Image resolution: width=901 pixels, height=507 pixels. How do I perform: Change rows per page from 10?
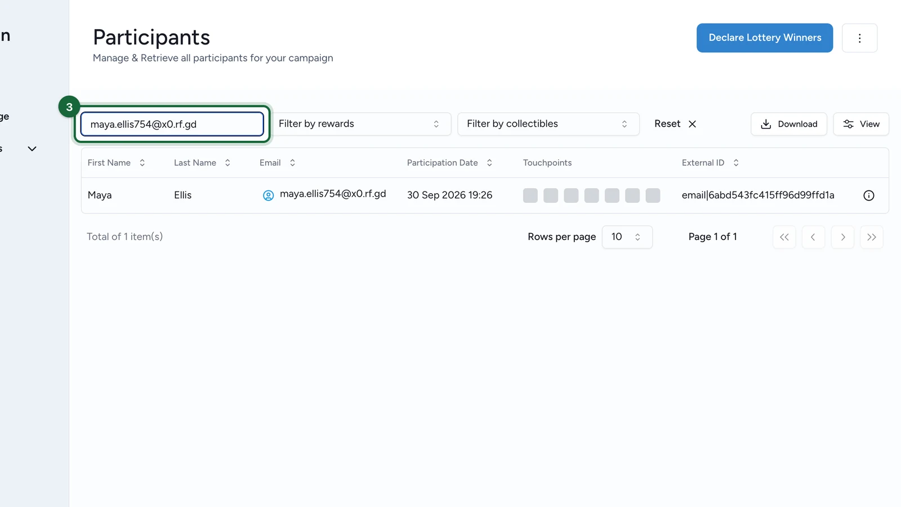627,237
